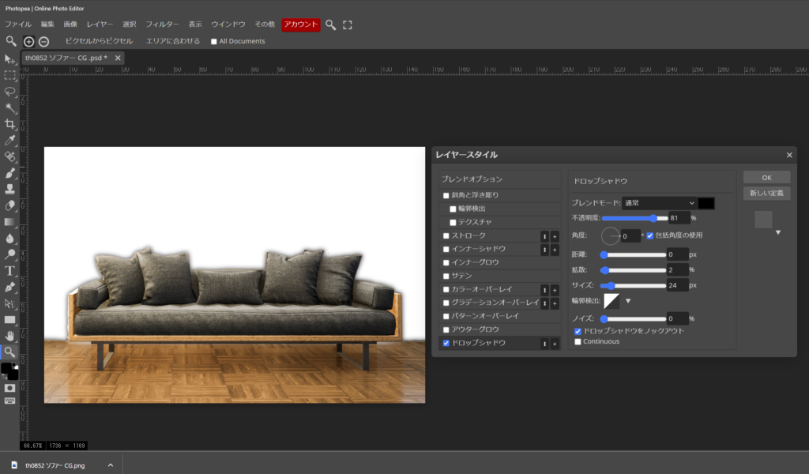Screen dimensions: 809x474
Task: Select the Lasso tool
Action: point(10,92)
